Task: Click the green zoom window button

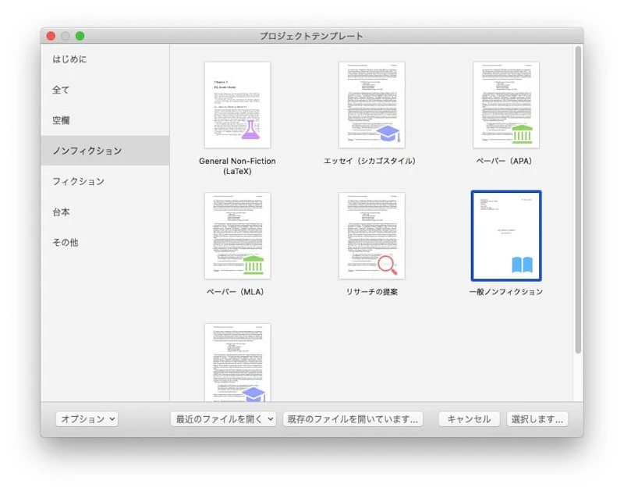Action: coord(80,36)
